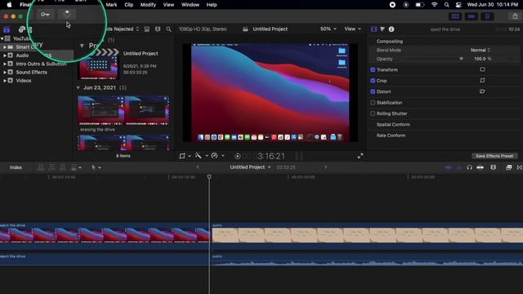Select the Untitled Project thumbnail in browser
523x294 pixels.
[x=98, y=64]
